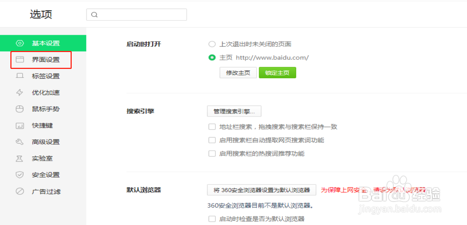467x225 pixels.
Task: Enable 启用搜索栏的热搜词推荐功能 checkbox
Action: (x=212, y=154)
